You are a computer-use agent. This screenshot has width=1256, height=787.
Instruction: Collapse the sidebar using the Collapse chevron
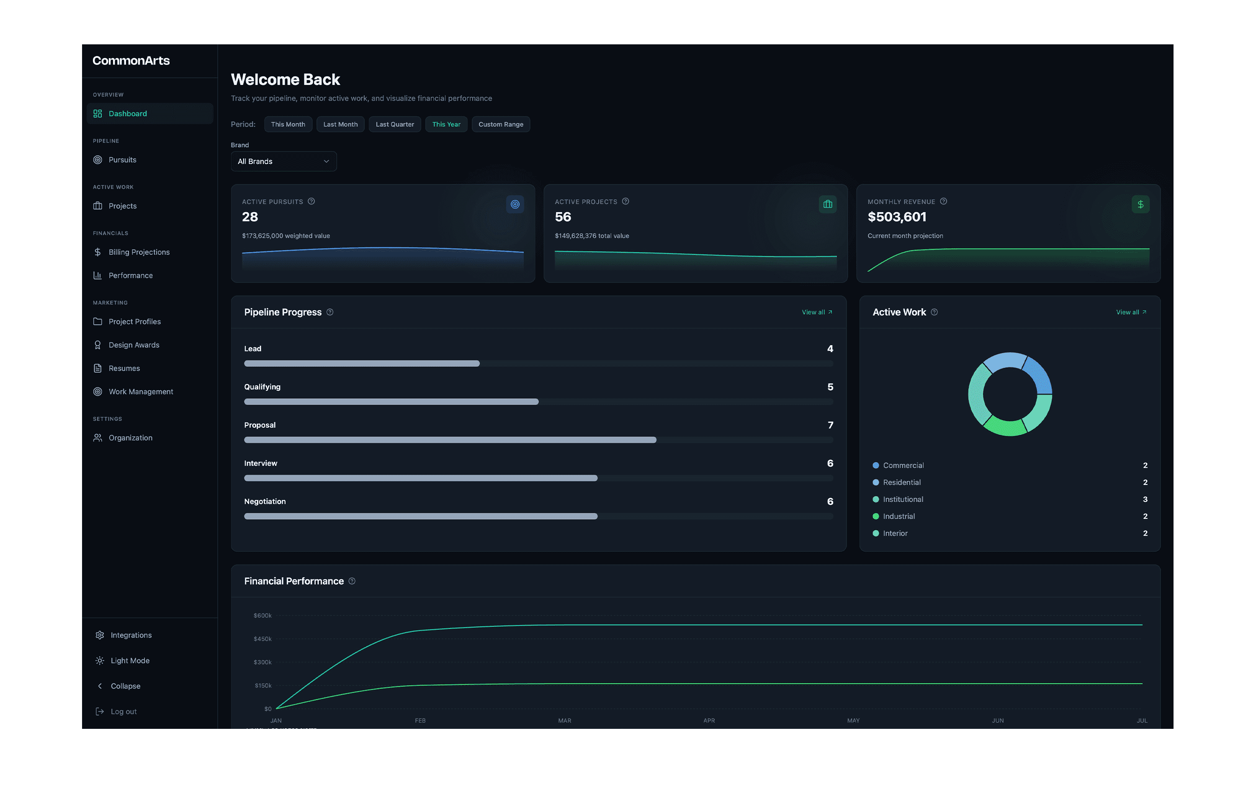pos(100,686)
